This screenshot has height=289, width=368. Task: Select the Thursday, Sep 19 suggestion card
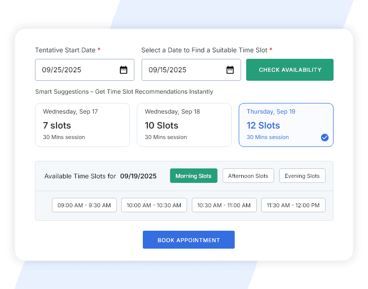point(286,125)
